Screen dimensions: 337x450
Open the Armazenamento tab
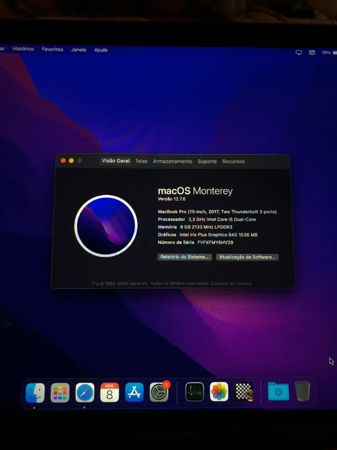pos(172,161)
